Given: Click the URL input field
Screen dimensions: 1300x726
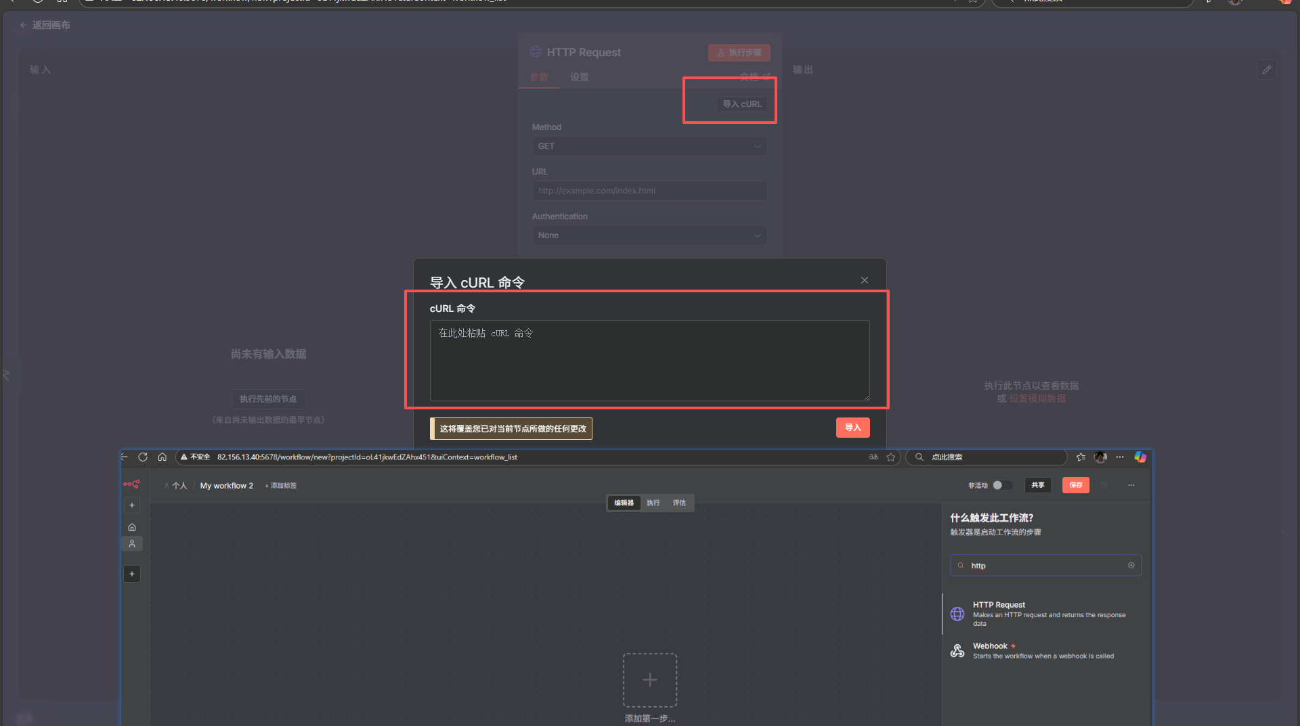Looking at the screenshot, I should tap(649, 191).
